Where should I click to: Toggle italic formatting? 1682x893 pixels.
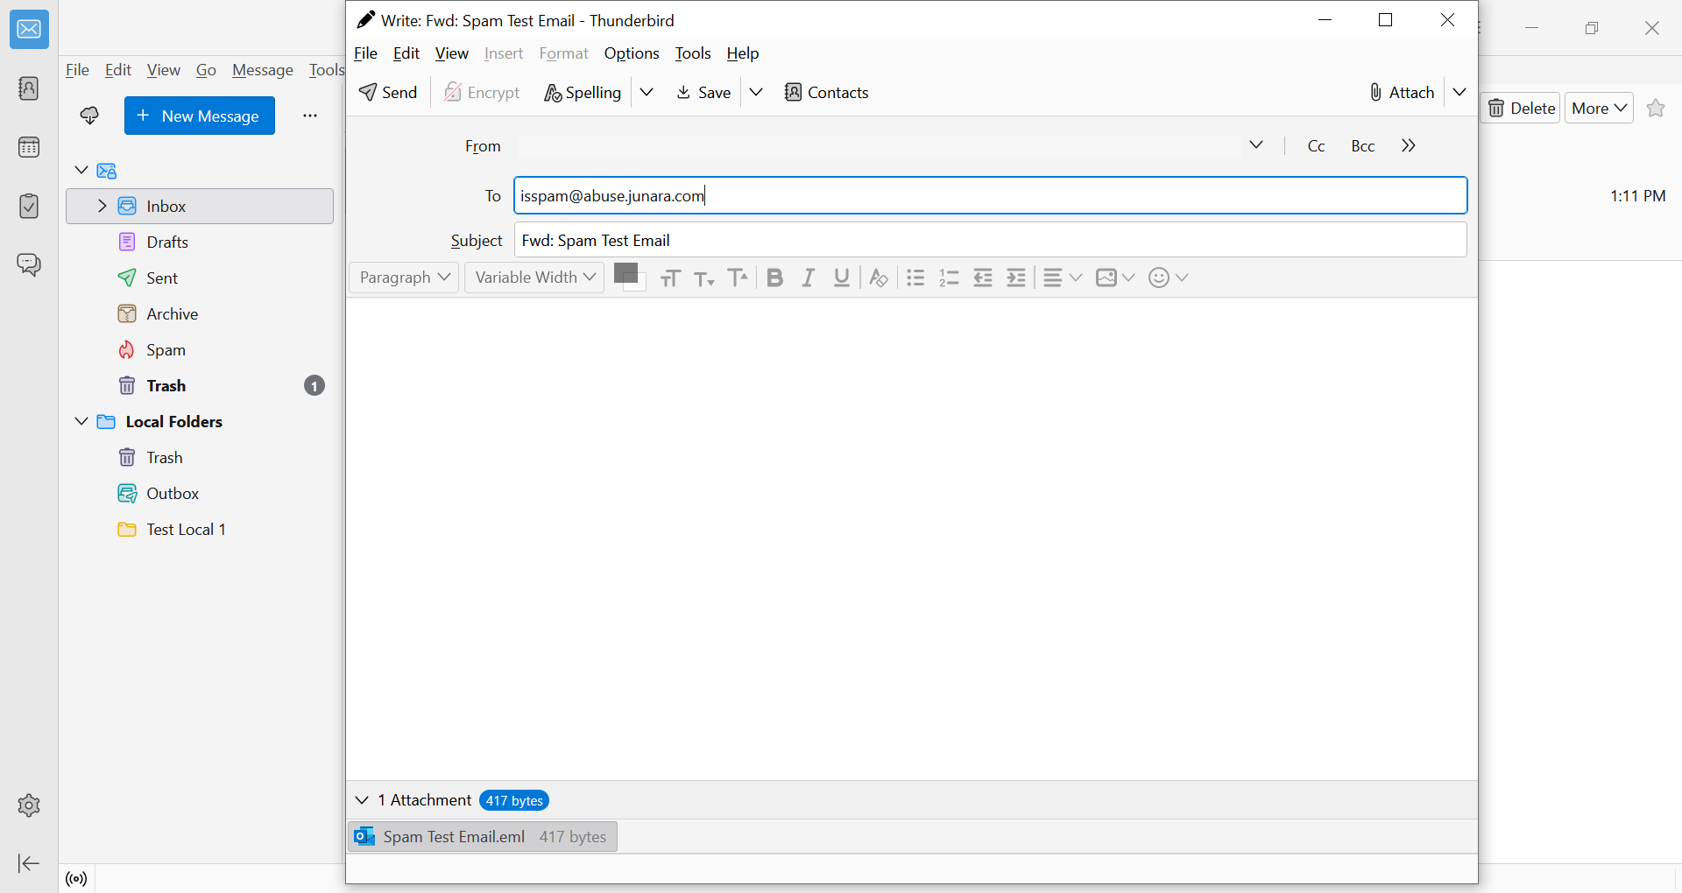click(808, 278)
